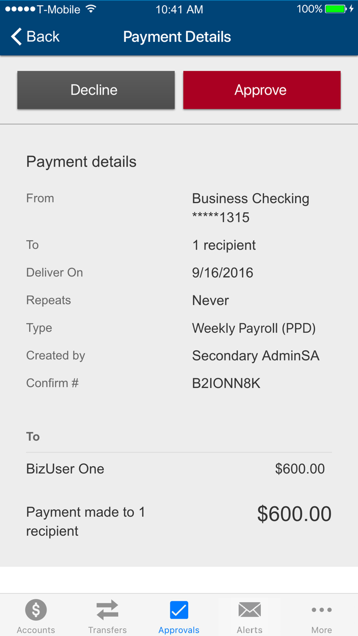Approve the pending payment
This screenshot has height=636, width=358.
click(261, 89)
